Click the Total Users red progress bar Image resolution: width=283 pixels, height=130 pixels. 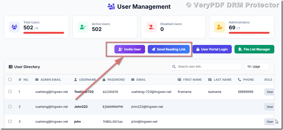44,33
